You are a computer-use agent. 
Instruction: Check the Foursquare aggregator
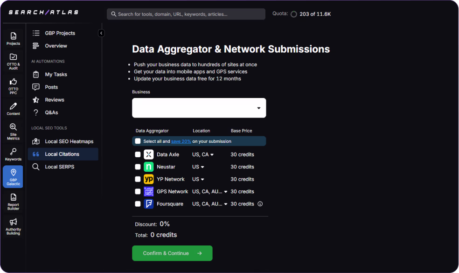[x=137, y=203]
